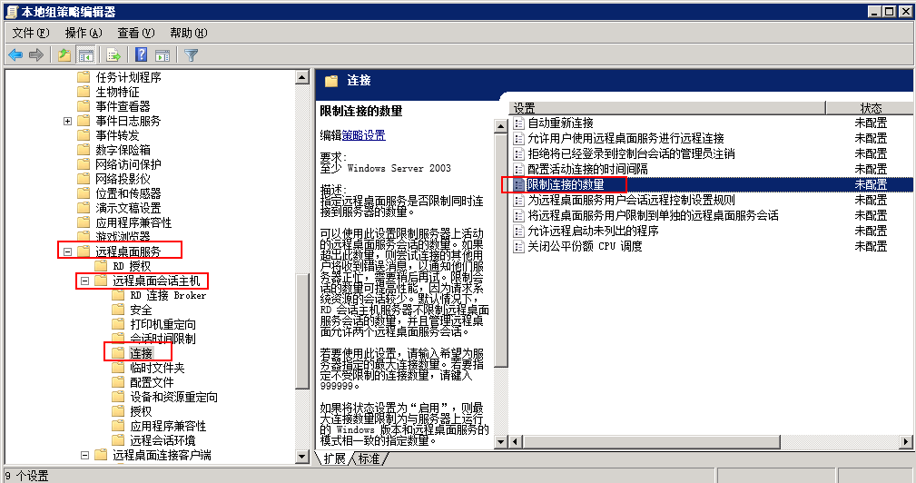Click the folder icon beside 网络访问保护
The image size is (916, 483).
[84, 164]
